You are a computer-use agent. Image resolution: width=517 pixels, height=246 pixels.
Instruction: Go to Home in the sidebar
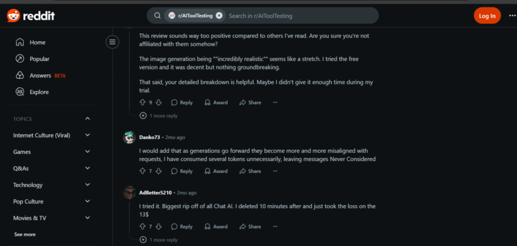[x=37, y=42]
